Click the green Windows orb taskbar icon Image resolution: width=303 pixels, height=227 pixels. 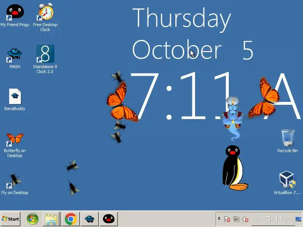[33, 219]
